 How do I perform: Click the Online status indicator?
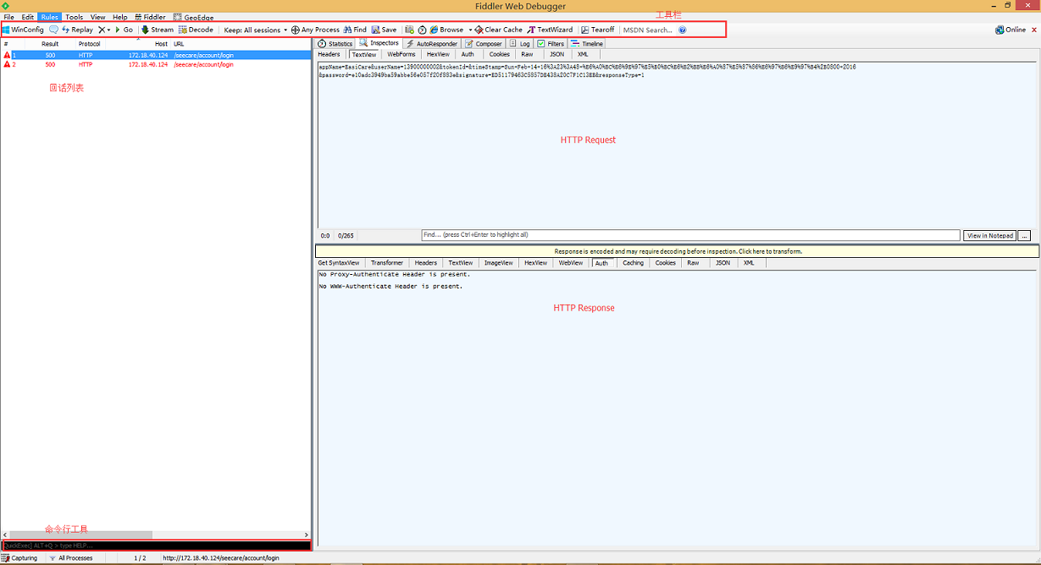pyautogui.click(x=1011, y=30)
